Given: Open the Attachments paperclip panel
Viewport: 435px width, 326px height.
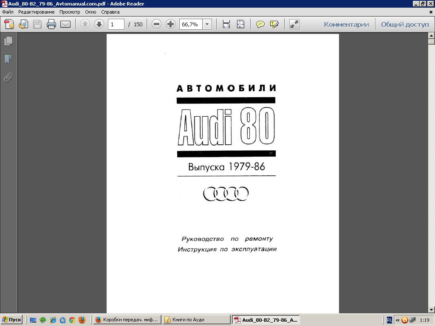Looking at the screenshot, I should pyautogui.click(x=8, y=77).
